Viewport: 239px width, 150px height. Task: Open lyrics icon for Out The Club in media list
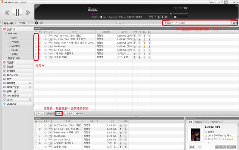(135, 36)
